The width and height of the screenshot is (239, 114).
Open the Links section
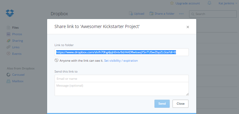(16, 47)
